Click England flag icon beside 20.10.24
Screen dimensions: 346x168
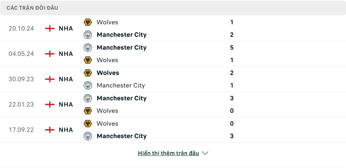pos(50,28)
